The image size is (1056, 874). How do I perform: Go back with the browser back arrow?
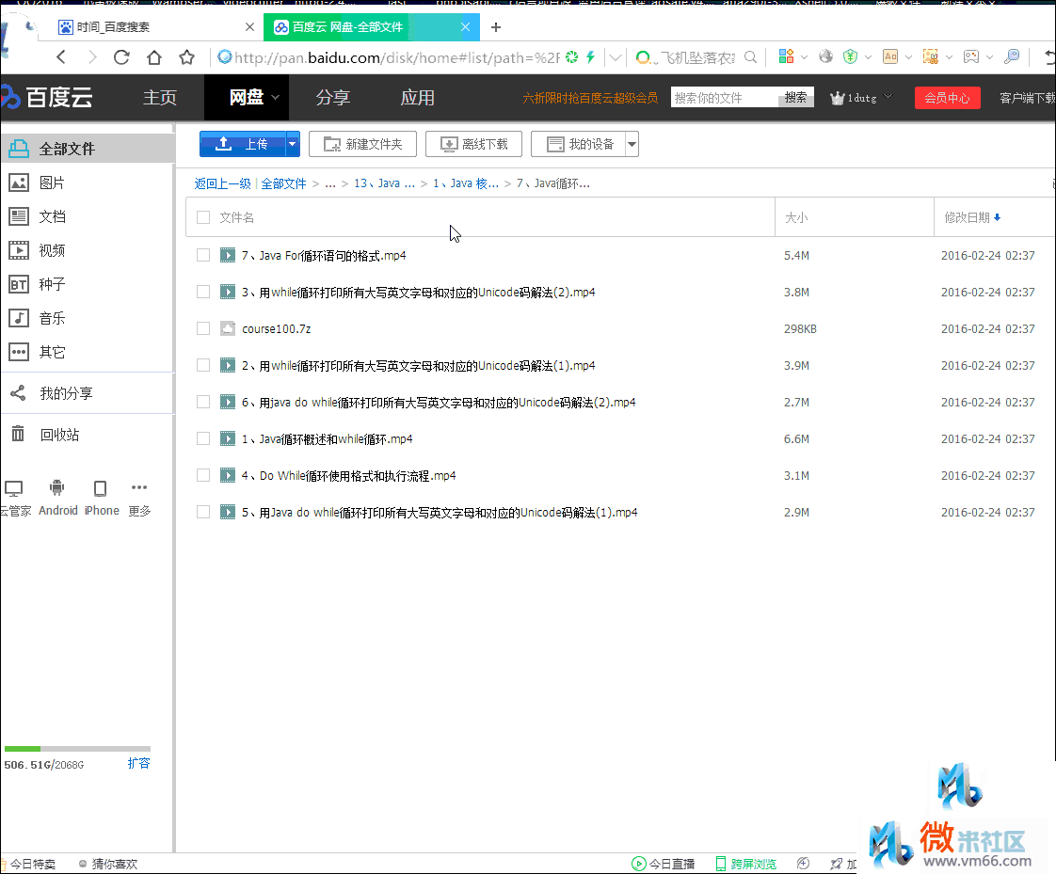(x=61, y=57)
